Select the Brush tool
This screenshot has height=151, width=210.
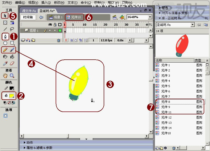click(x=12, y=50)
